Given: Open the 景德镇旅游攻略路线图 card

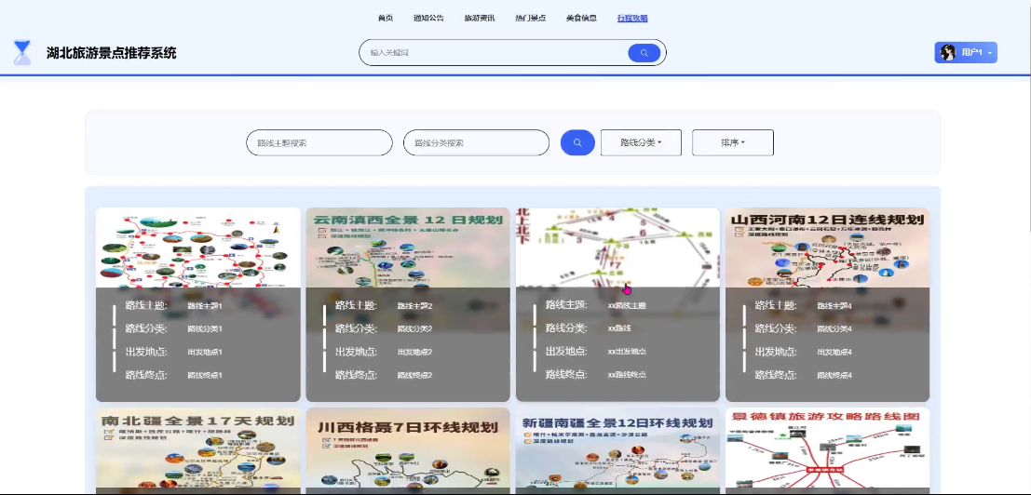Looking at the screenshot, I should (x=827, y=451).
